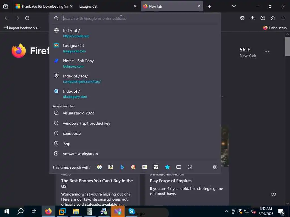Show hidden system tray icons

point(226,211)
